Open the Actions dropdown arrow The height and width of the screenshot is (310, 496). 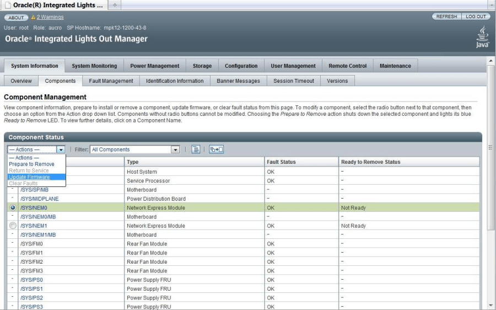click(x=61, y=149)
